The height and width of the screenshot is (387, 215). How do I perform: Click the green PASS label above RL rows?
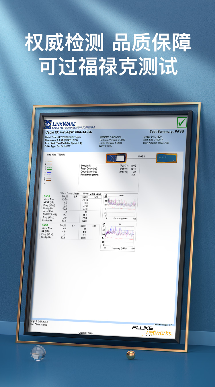click(x=45, y=225)
